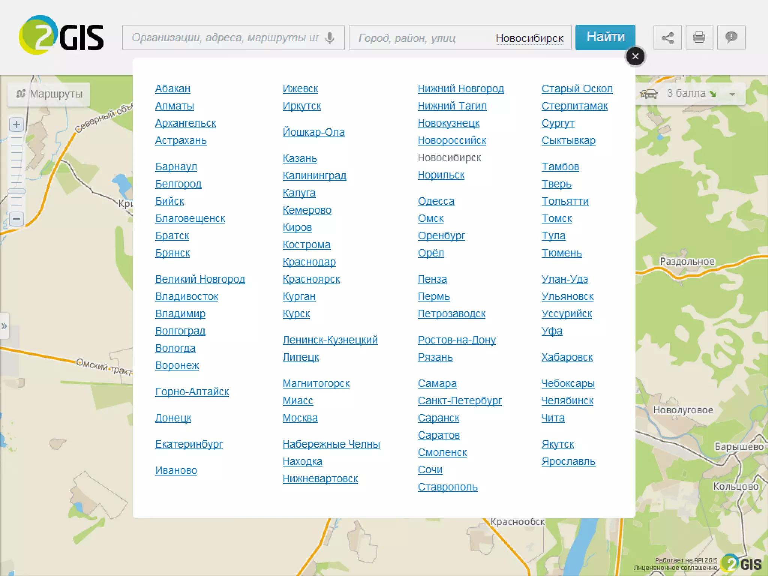Screen dimensions: 768x576
Task: Expand the traffic score dropdown arrow
Action: click(732, 94)
